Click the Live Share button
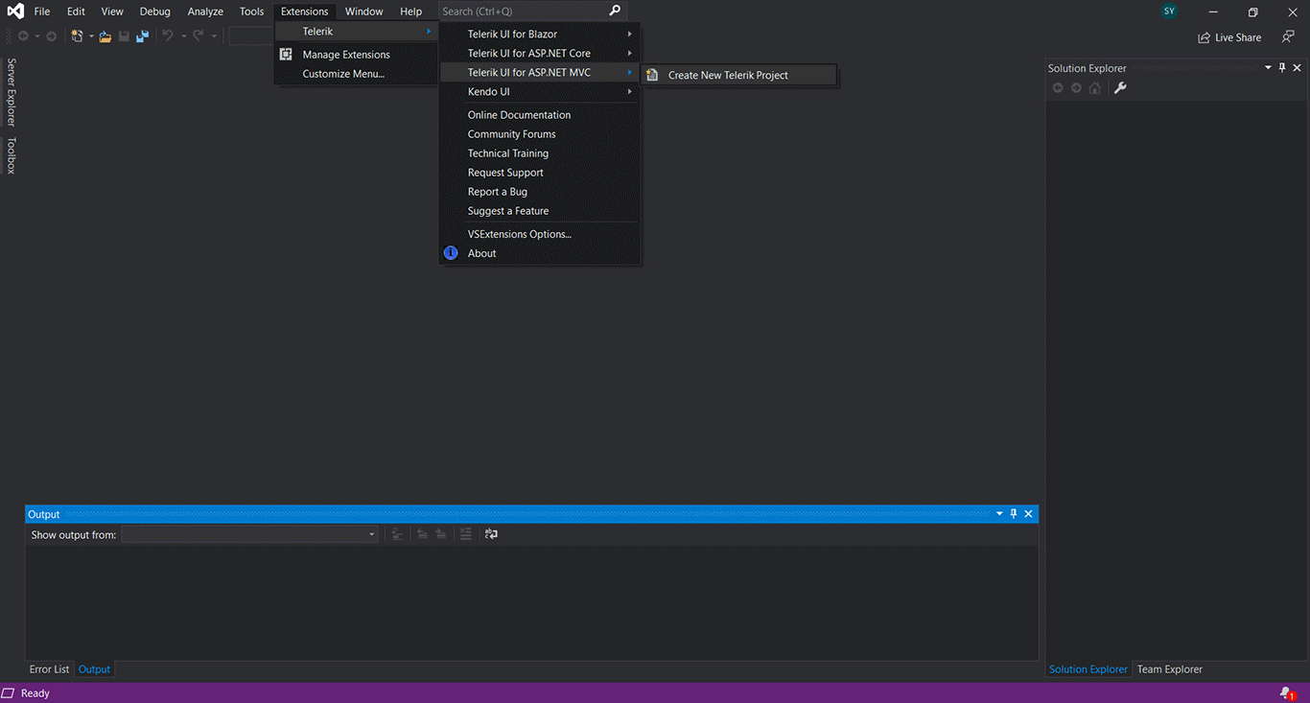Screen dimensions: 1310x703 coord(1229,37)
